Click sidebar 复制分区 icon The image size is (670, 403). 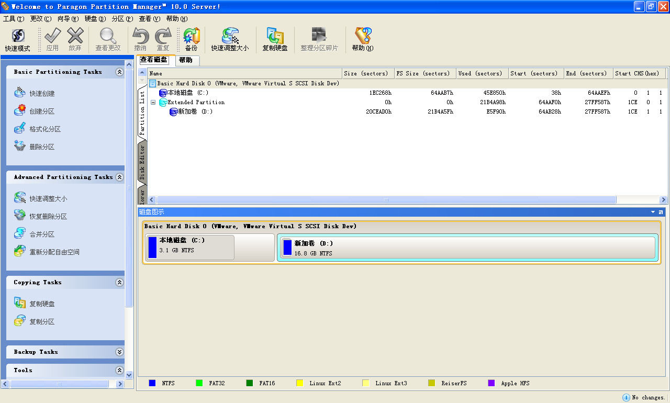[x=19, y=321]
